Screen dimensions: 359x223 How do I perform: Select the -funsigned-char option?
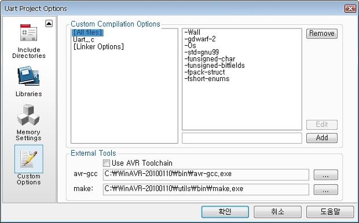point(210,59)
